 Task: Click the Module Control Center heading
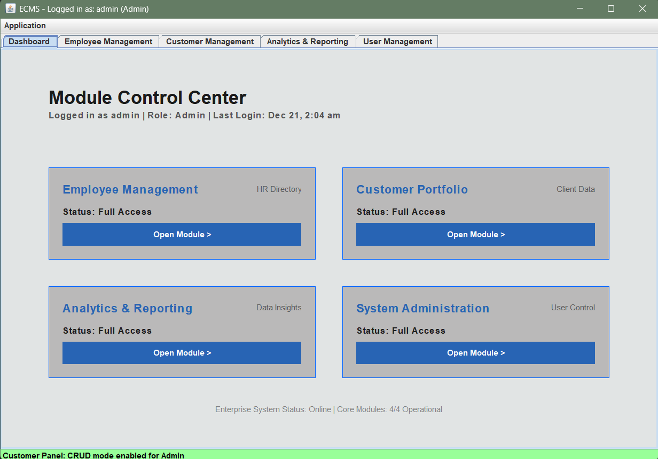tap(147, 98)
